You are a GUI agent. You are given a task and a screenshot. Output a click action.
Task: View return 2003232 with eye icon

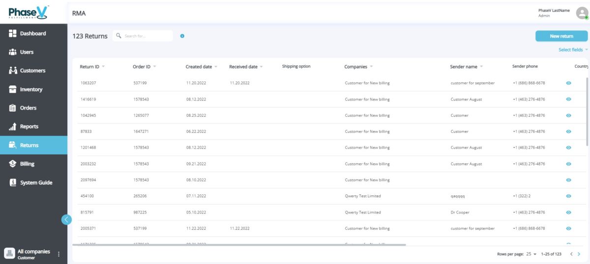click(x=568, y=164)
